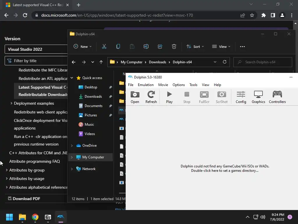
Task: Expand the My Computer tree node
Action: pos(72,157)
